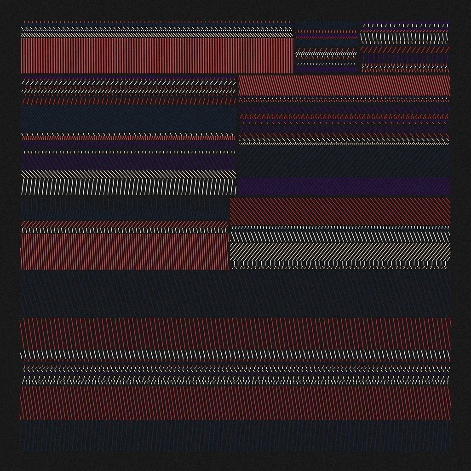
Task: Click the tall white slanted lines on the left
Action: tap(128, 187)
